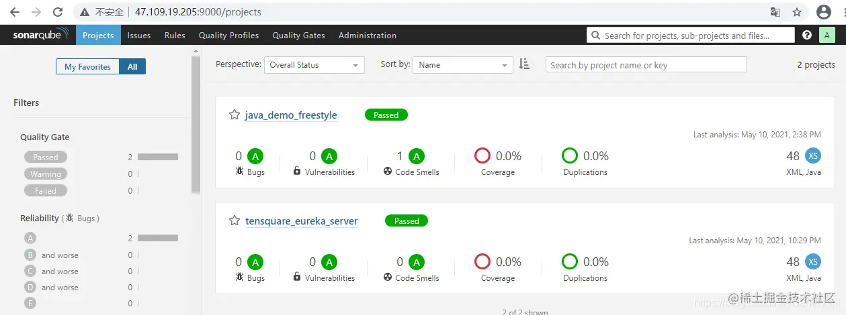
Task: Click Code Smells rating A of java_demo_freestyle
Action: pos(417,156)
